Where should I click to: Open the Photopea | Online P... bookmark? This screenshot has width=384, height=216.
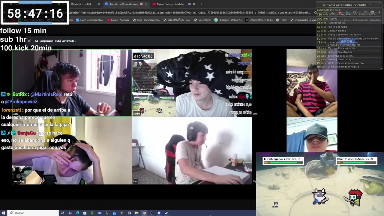(x=228, y=20)
